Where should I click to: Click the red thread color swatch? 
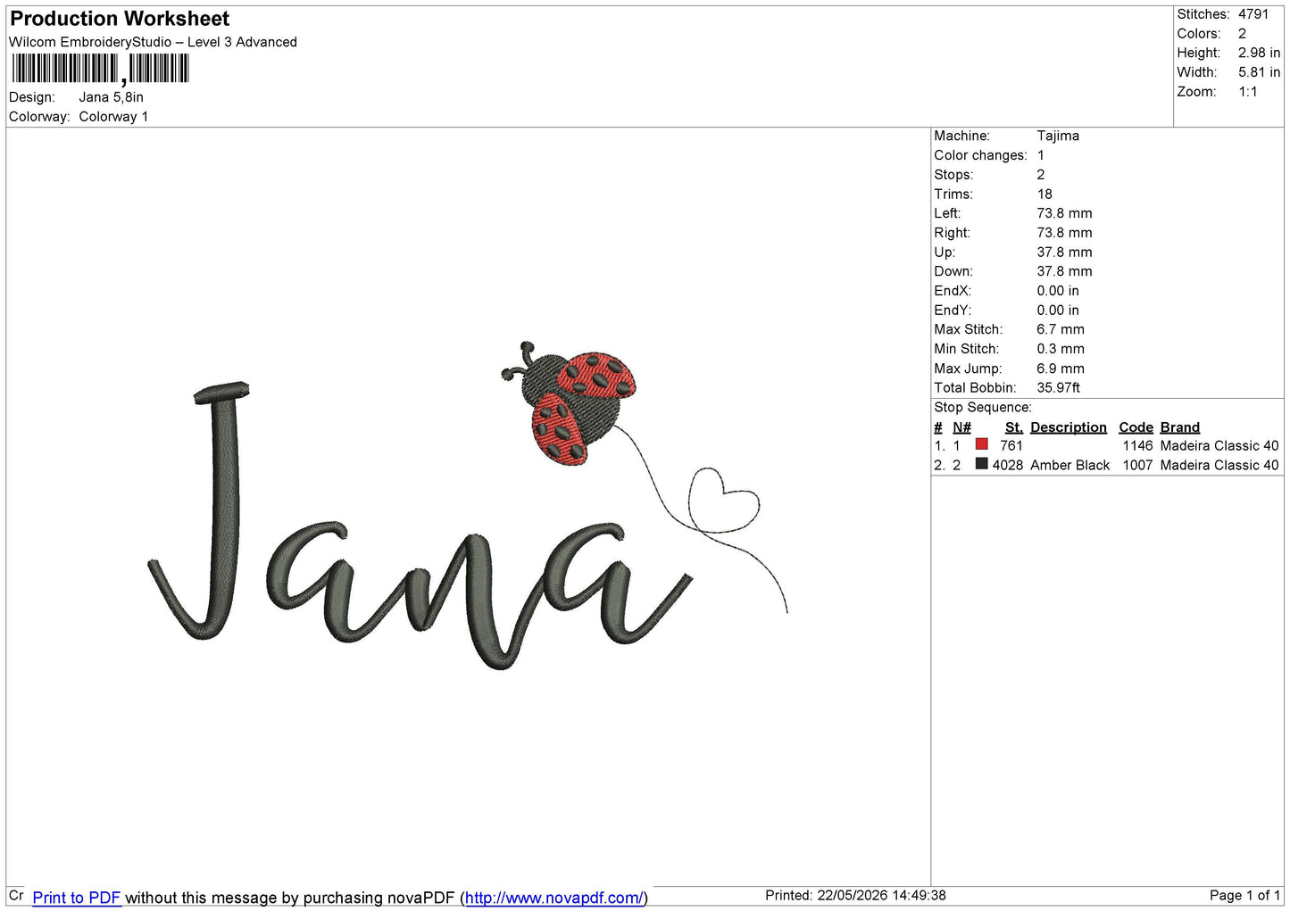click(982, 444)
